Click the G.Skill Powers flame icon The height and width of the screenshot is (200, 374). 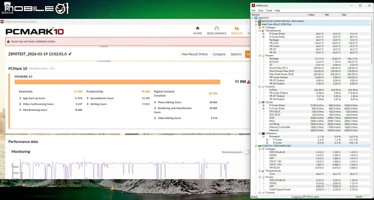point(263,177)
